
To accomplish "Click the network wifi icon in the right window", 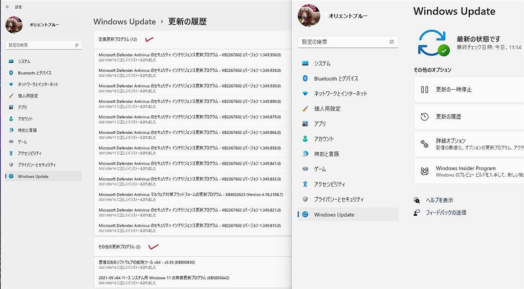I will click(305, 94).
